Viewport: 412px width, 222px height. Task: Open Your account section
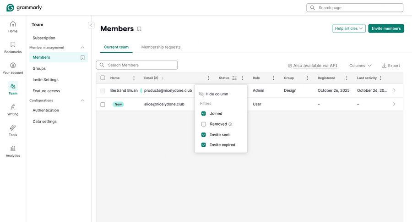(13, 68)
